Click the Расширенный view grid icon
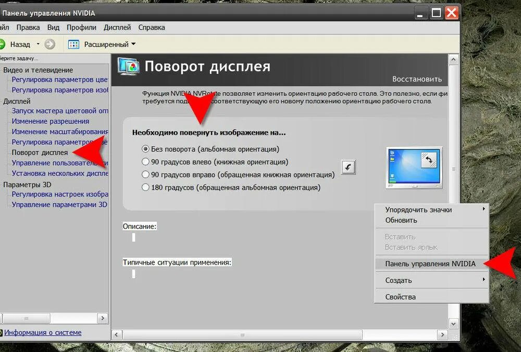521x352 pixels. [x=74, y=44]
